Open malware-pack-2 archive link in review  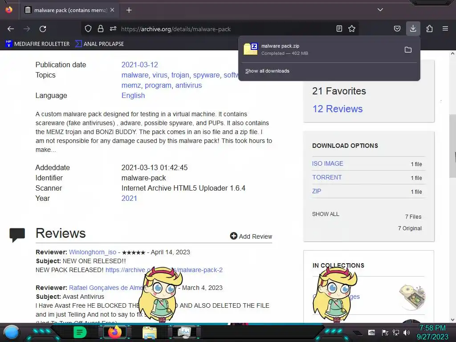tap(164, 270)
